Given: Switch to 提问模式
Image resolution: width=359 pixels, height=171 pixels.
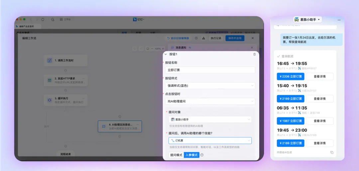Looking at the screenshot, I should 176,155.
